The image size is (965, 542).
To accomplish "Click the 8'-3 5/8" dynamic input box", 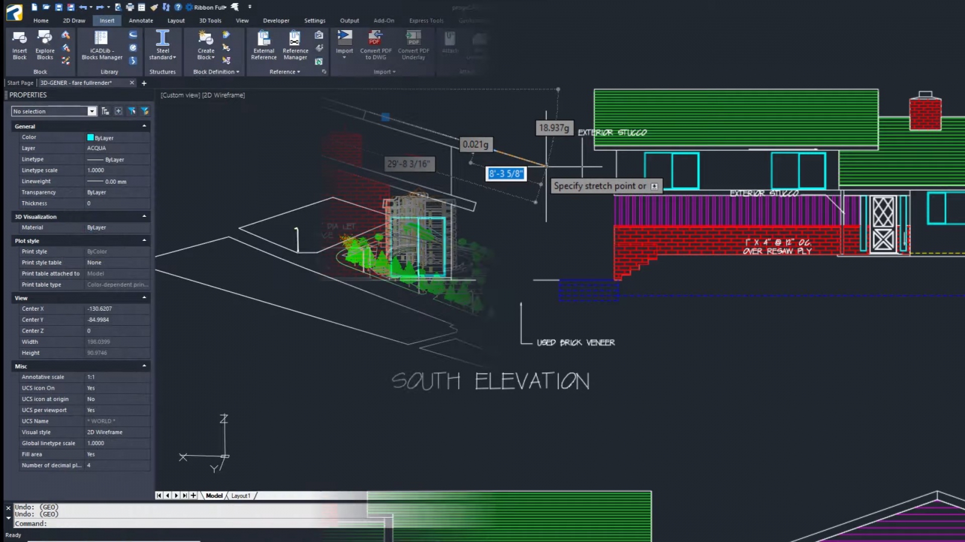I will 506,174.
